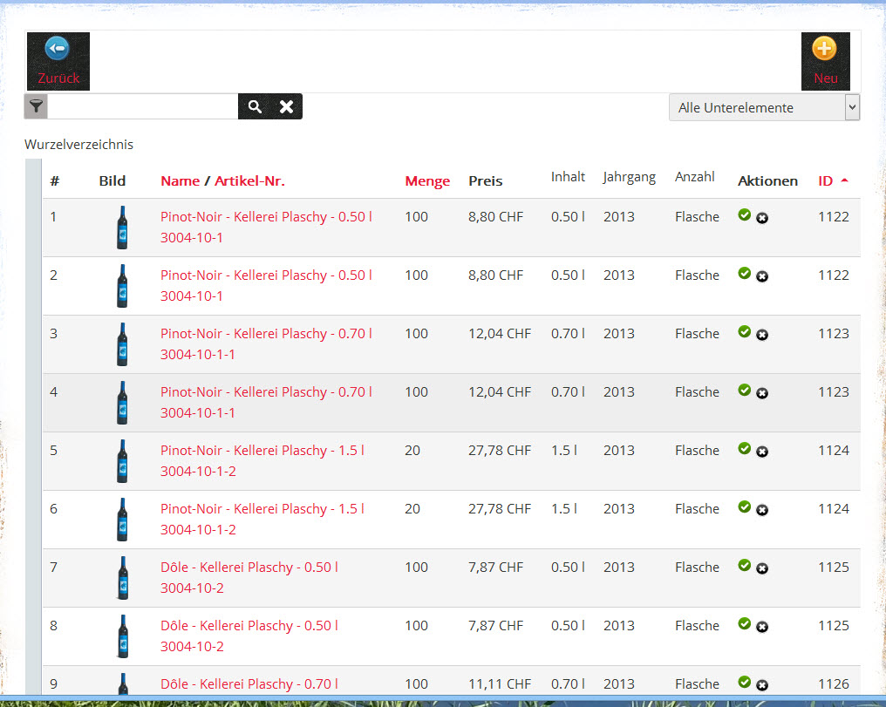The height and width of the screenshot is (707, 886).
Task: Click the green check icon in row 2
Action: tap(745, 274)
